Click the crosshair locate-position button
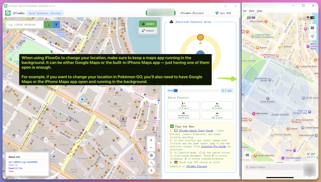Viewport: 321px width, 182px height. point(151,155)
